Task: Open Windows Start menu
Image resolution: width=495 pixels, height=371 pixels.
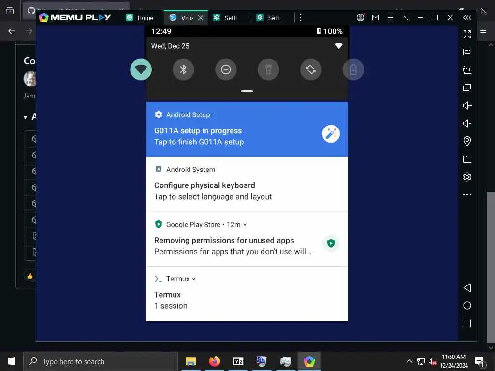Action: (x=12, y=361)
